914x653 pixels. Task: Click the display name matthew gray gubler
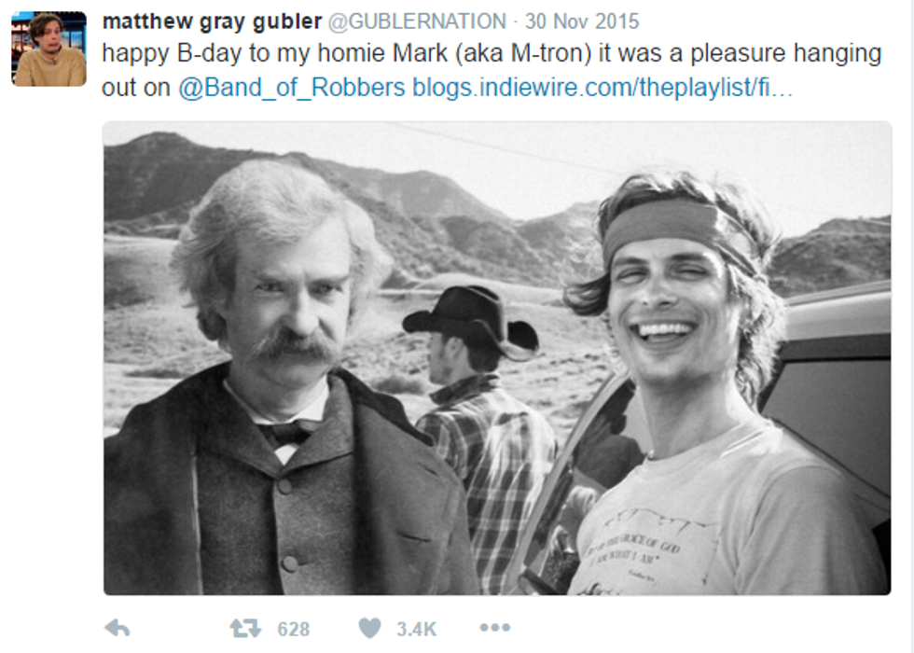coord(213,21)
